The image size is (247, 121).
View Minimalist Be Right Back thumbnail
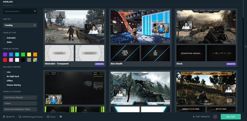pos(90,53)
